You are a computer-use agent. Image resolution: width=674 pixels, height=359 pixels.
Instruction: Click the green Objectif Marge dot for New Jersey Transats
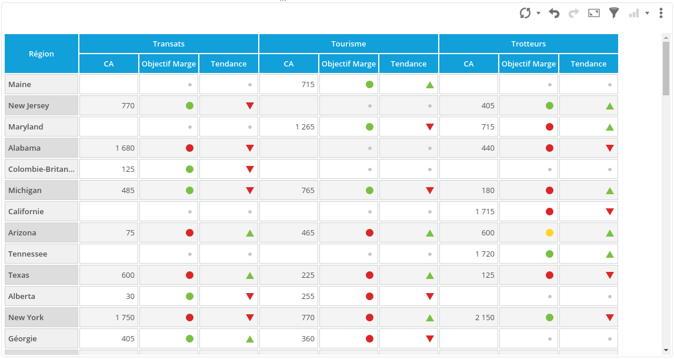pyautogui.click(x=189, y=106)
